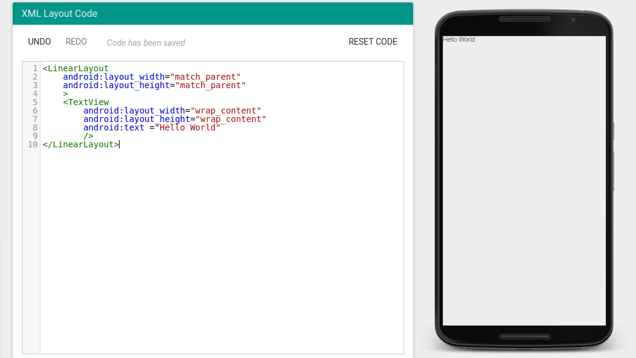Image resolution: width=636 pixels, height=358 pixels.
Task: Click the closing LinearLayout tag
Action: click(79, 144)
